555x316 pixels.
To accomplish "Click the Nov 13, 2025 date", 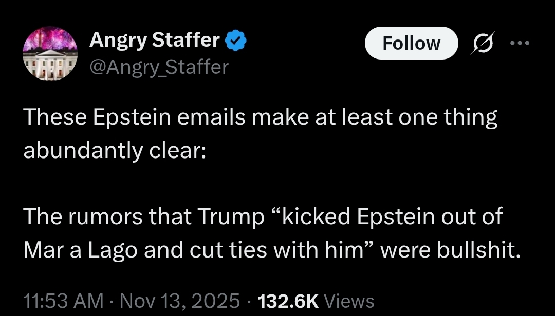I will pos(180,301).
